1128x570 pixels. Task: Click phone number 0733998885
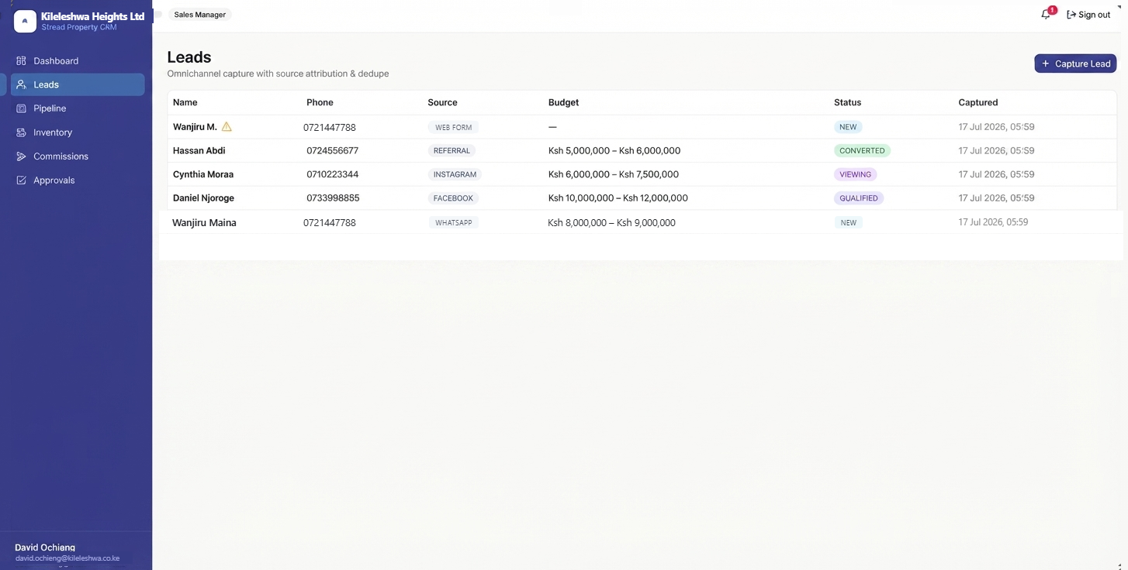pyautogui.click(x=333, y=198)
